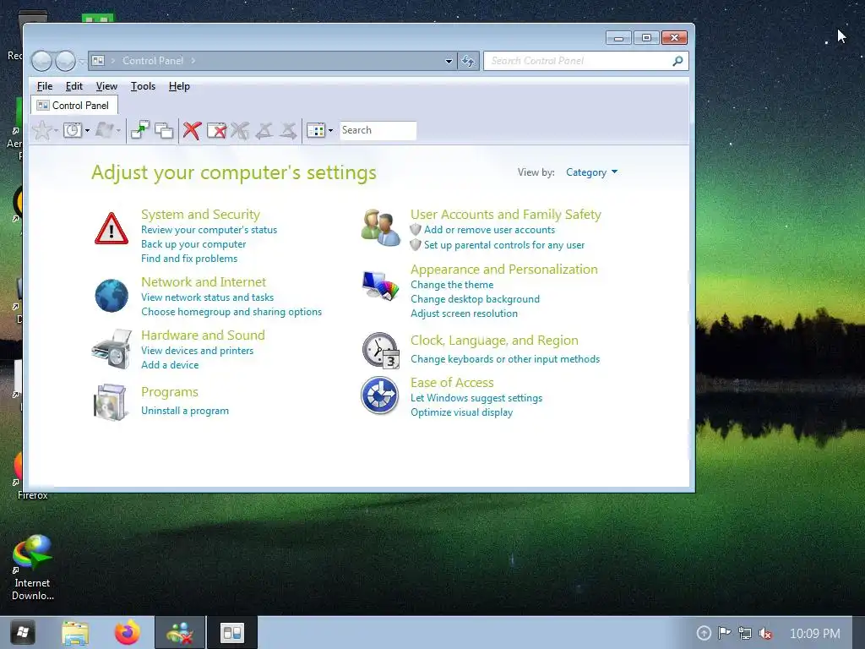
Task: Click the close window red X toolbar icon
Action: click(217, 131)
